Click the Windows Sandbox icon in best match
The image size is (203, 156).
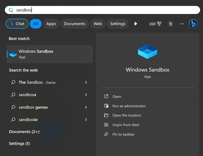point(13,54)
